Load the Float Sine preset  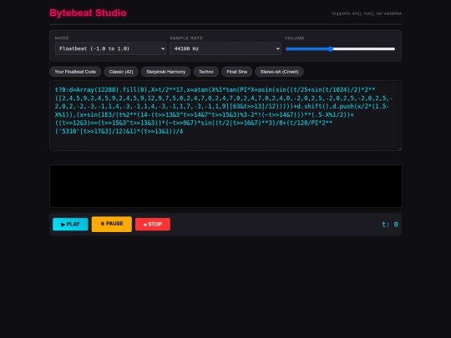point(236,72)
